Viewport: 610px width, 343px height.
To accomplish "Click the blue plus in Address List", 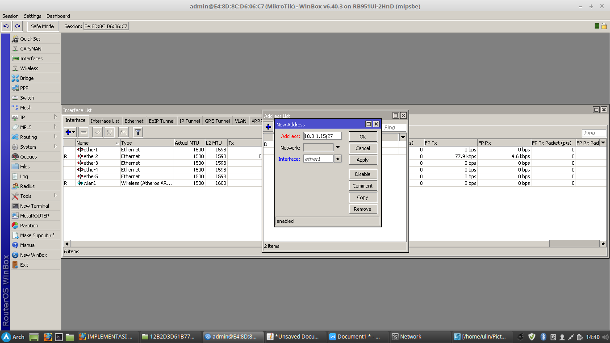I will [268, 127].
